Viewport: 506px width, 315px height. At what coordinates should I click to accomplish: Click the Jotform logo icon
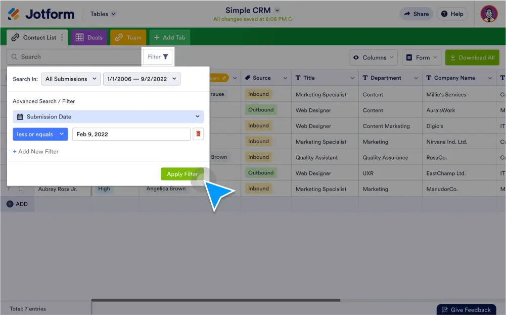[x=14, y=14]
